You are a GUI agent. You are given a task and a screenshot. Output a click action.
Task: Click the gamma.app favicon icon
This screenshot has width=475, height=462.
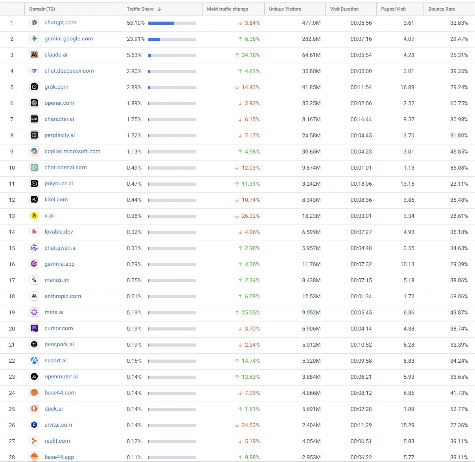(34, 264)
